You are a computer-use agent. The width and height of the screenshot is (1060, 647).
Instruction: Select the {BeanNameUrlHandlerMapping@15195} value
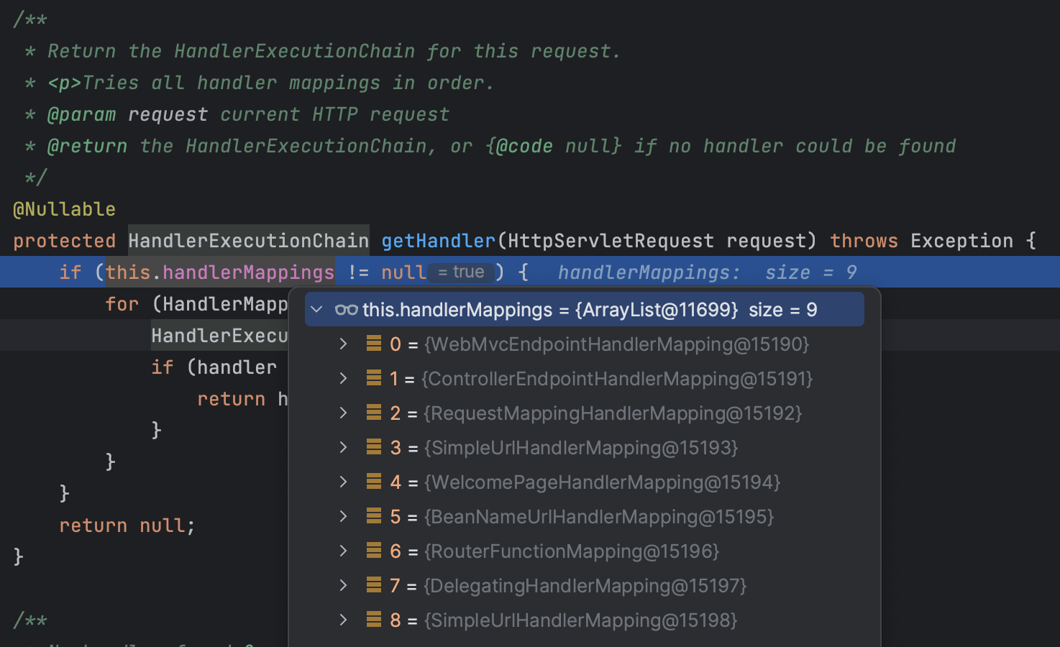tap(599, 517)
